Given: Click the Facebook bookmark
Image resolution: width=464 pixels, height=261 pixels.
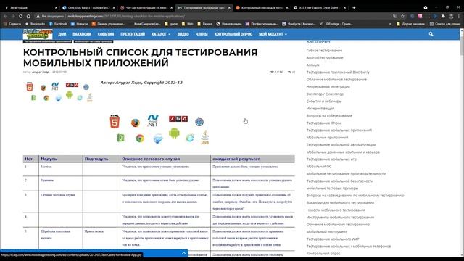Looking at the screenshot, I should (x=58, y=24).
